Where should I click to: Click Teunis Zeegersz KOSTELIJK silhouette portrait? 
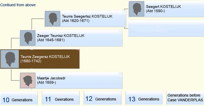10,59
